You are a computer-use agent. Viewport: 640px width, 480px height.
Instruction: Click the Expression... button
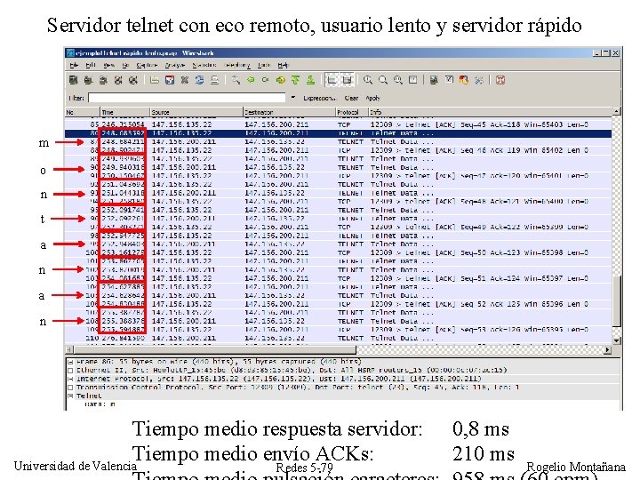click(319, 99)
